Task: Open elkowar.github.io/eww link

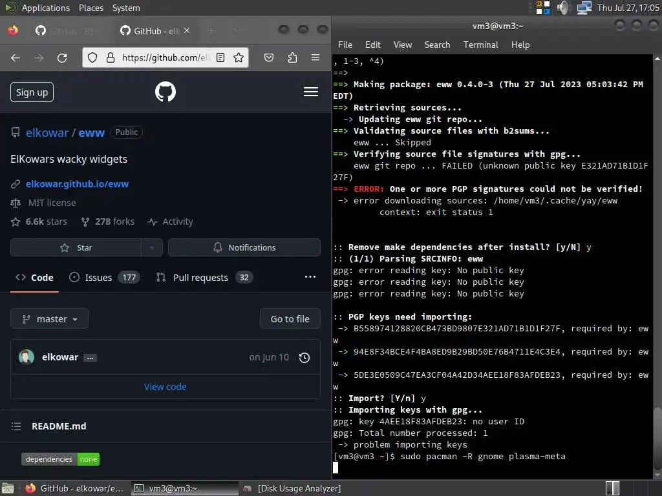Action: tap(78, 184)
